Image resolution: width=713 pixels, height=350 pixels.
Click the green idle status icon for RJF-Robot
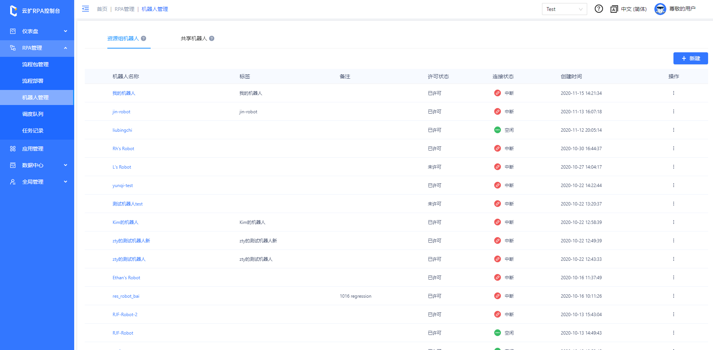coord(497,333)
